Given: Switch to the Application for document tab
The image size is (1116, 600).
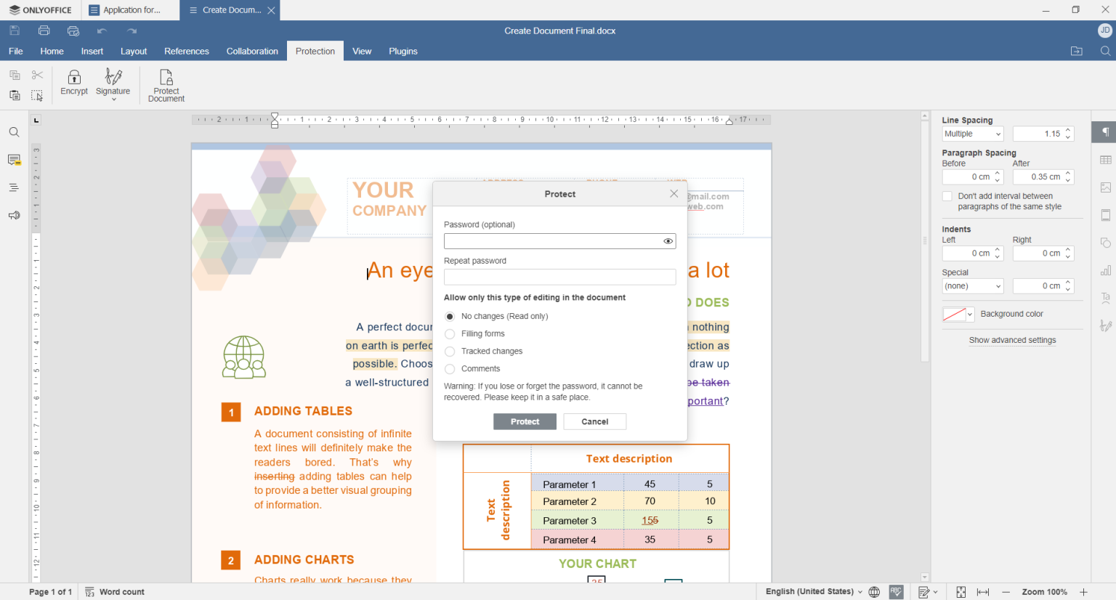Looking at the screenshot, I should pyautogui.click(x=129, y=10).
